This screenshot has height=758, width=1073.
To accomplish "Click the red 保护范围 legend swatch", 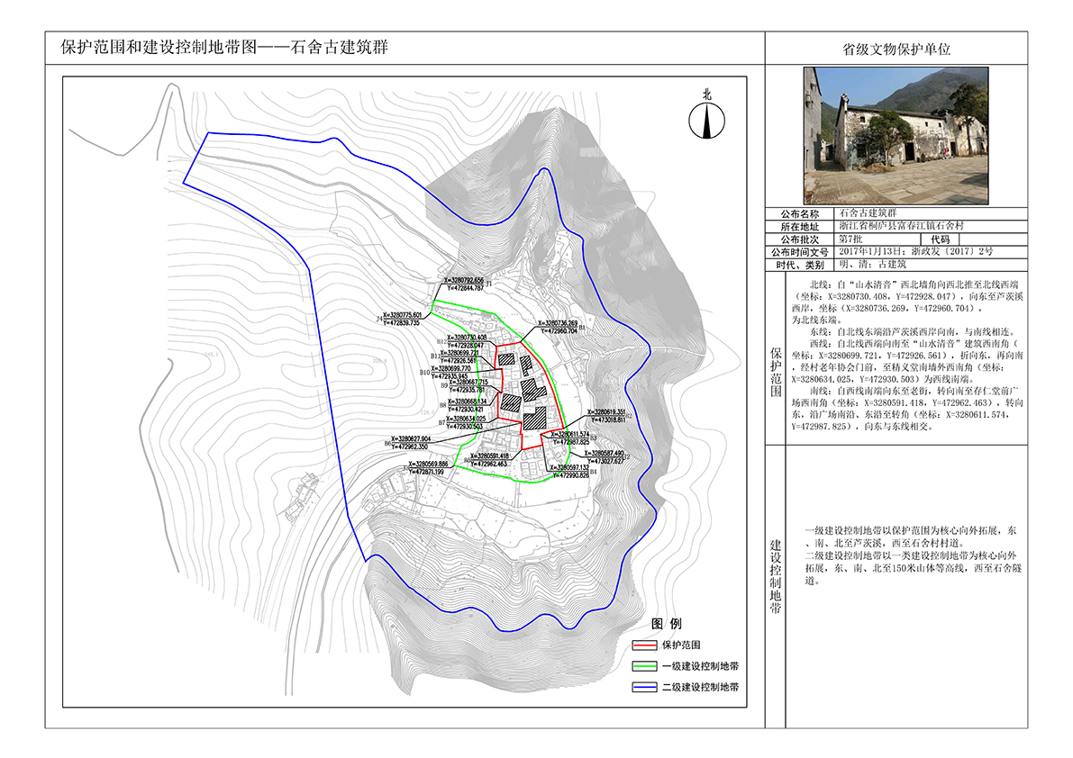I will tap(645, 645).
